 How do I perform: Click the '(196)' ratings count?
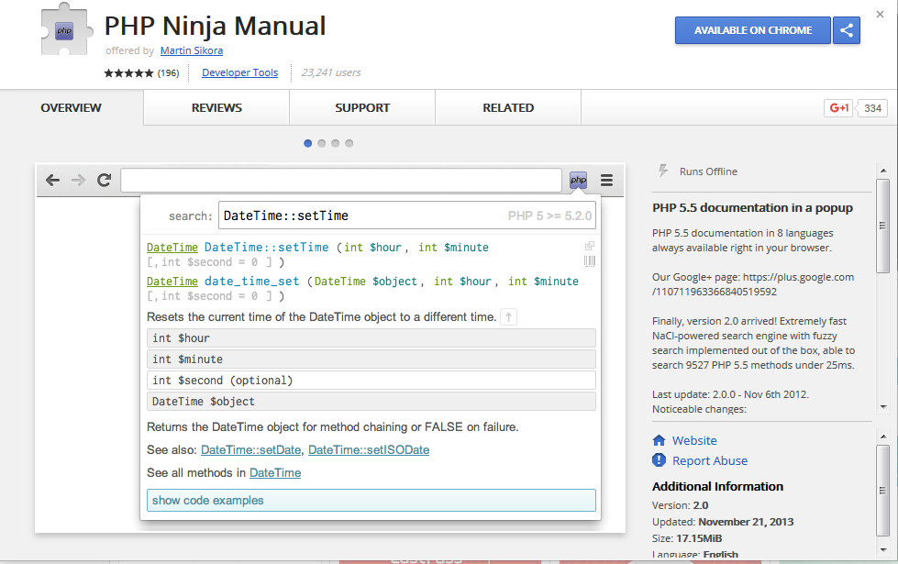[169, 72]
